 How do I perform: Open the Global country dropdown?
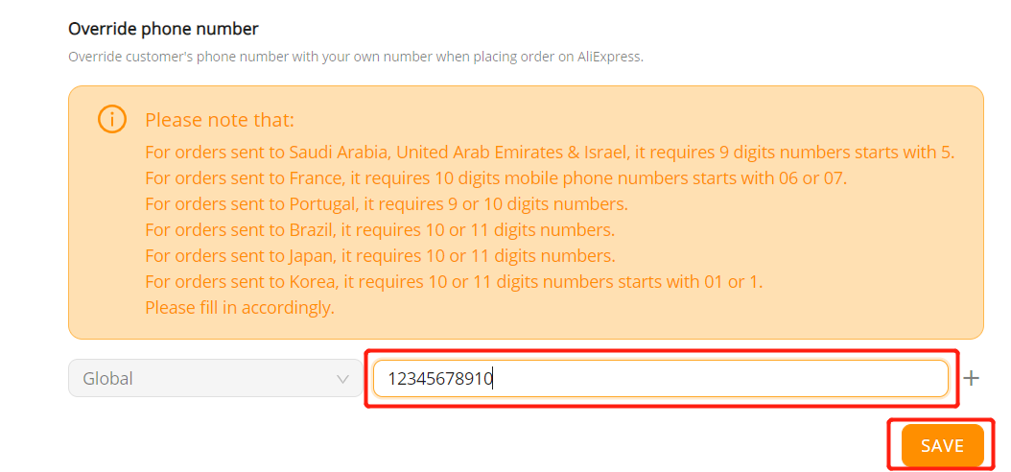click(x=216, y=378)
